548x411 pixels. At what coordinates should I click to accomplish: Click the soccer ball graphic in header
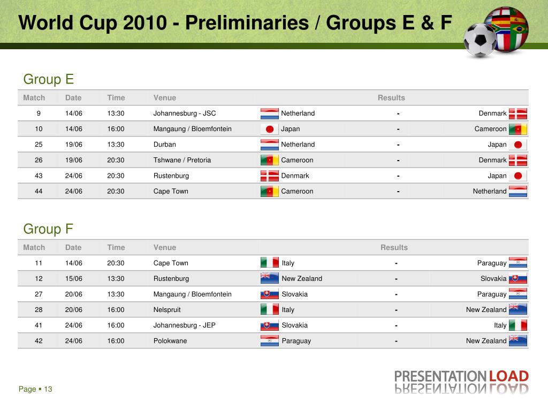point(480,40)
